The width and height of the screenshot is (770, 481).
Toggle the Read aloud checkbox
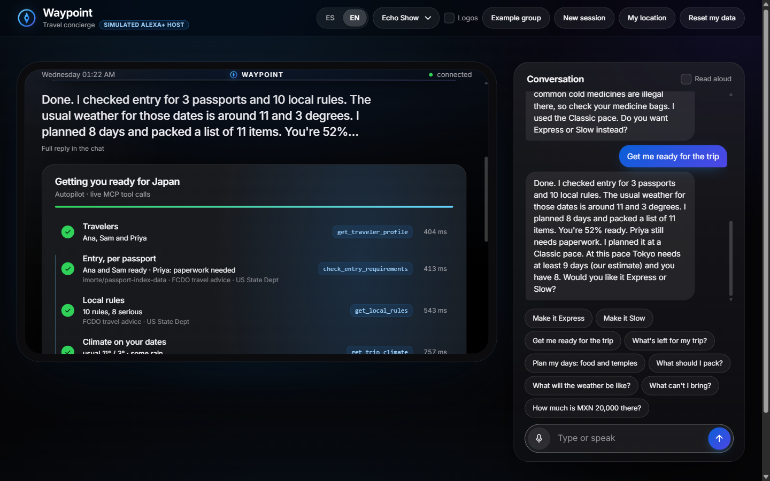click(x=686, y=79)
